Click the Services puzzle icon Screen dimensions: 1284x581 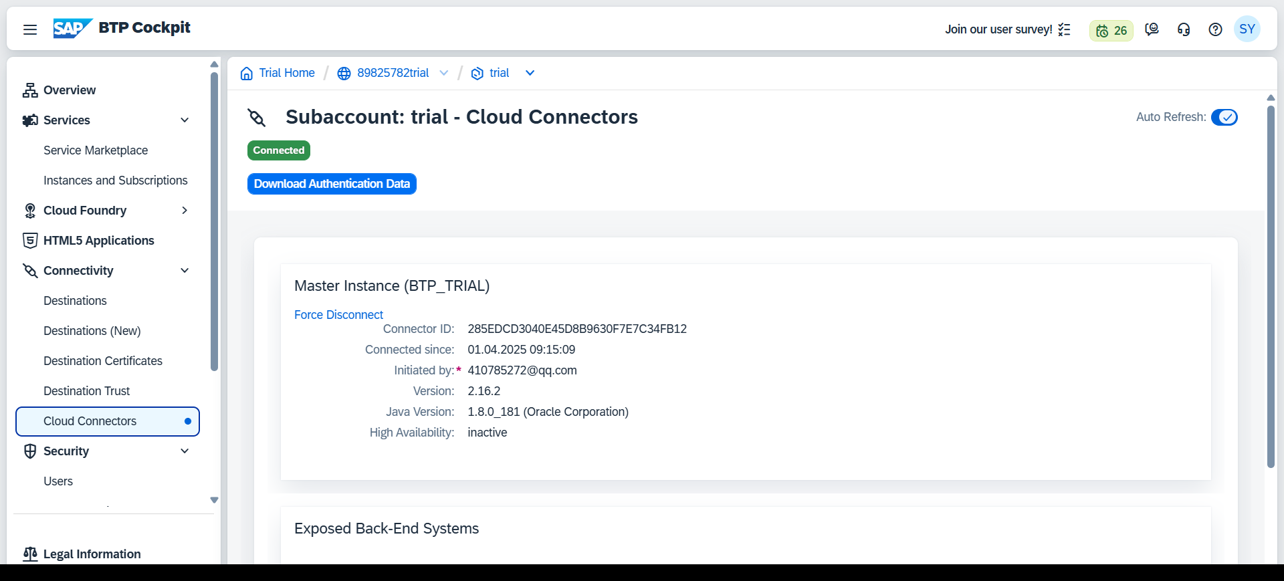[x=30, y=120]
